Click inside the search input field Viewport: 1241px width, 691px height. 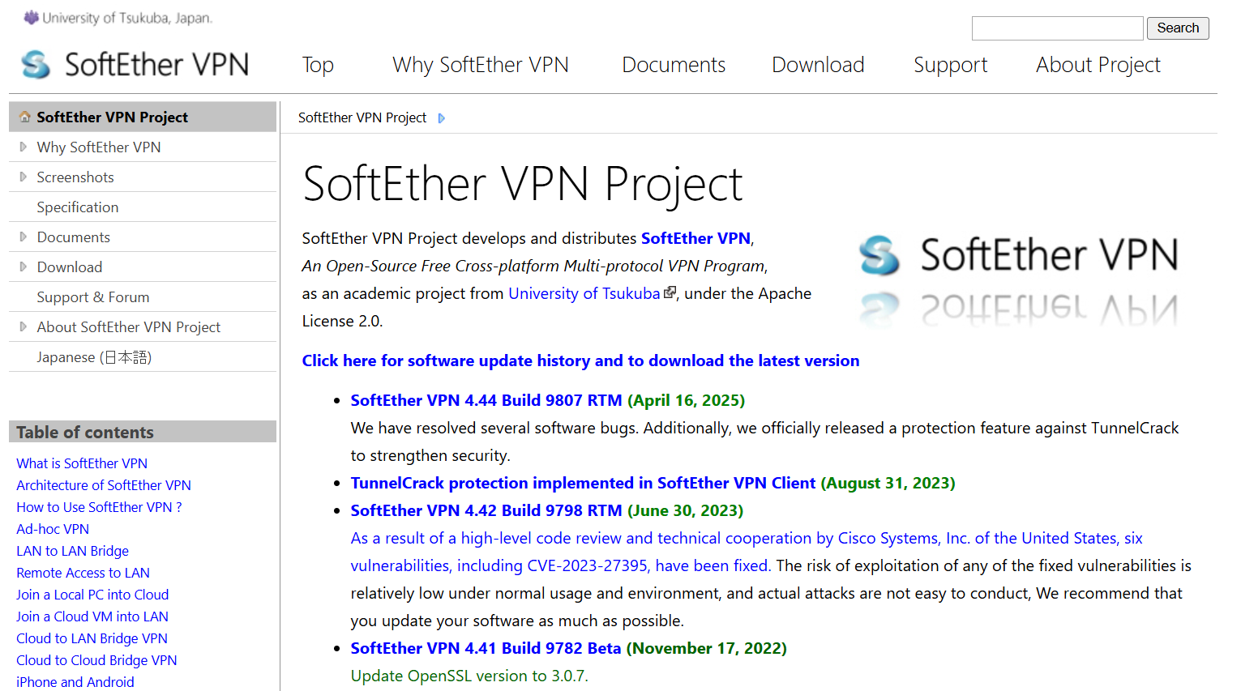1056,28
